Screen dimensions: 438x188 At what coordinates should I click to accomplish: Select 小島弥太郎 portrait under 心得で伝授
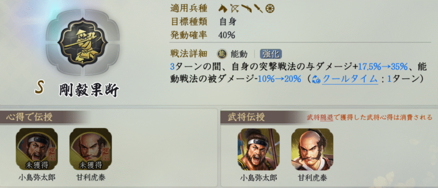tap(37, 149)
